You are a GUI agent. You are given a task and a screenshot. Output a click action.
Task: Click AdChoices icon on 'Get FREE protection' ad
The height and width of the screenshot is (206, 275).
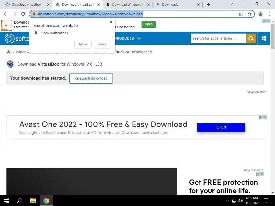click(258, 174)
